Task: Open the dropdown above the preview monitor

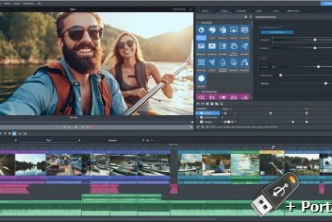Action: click(x=73, y=9)
